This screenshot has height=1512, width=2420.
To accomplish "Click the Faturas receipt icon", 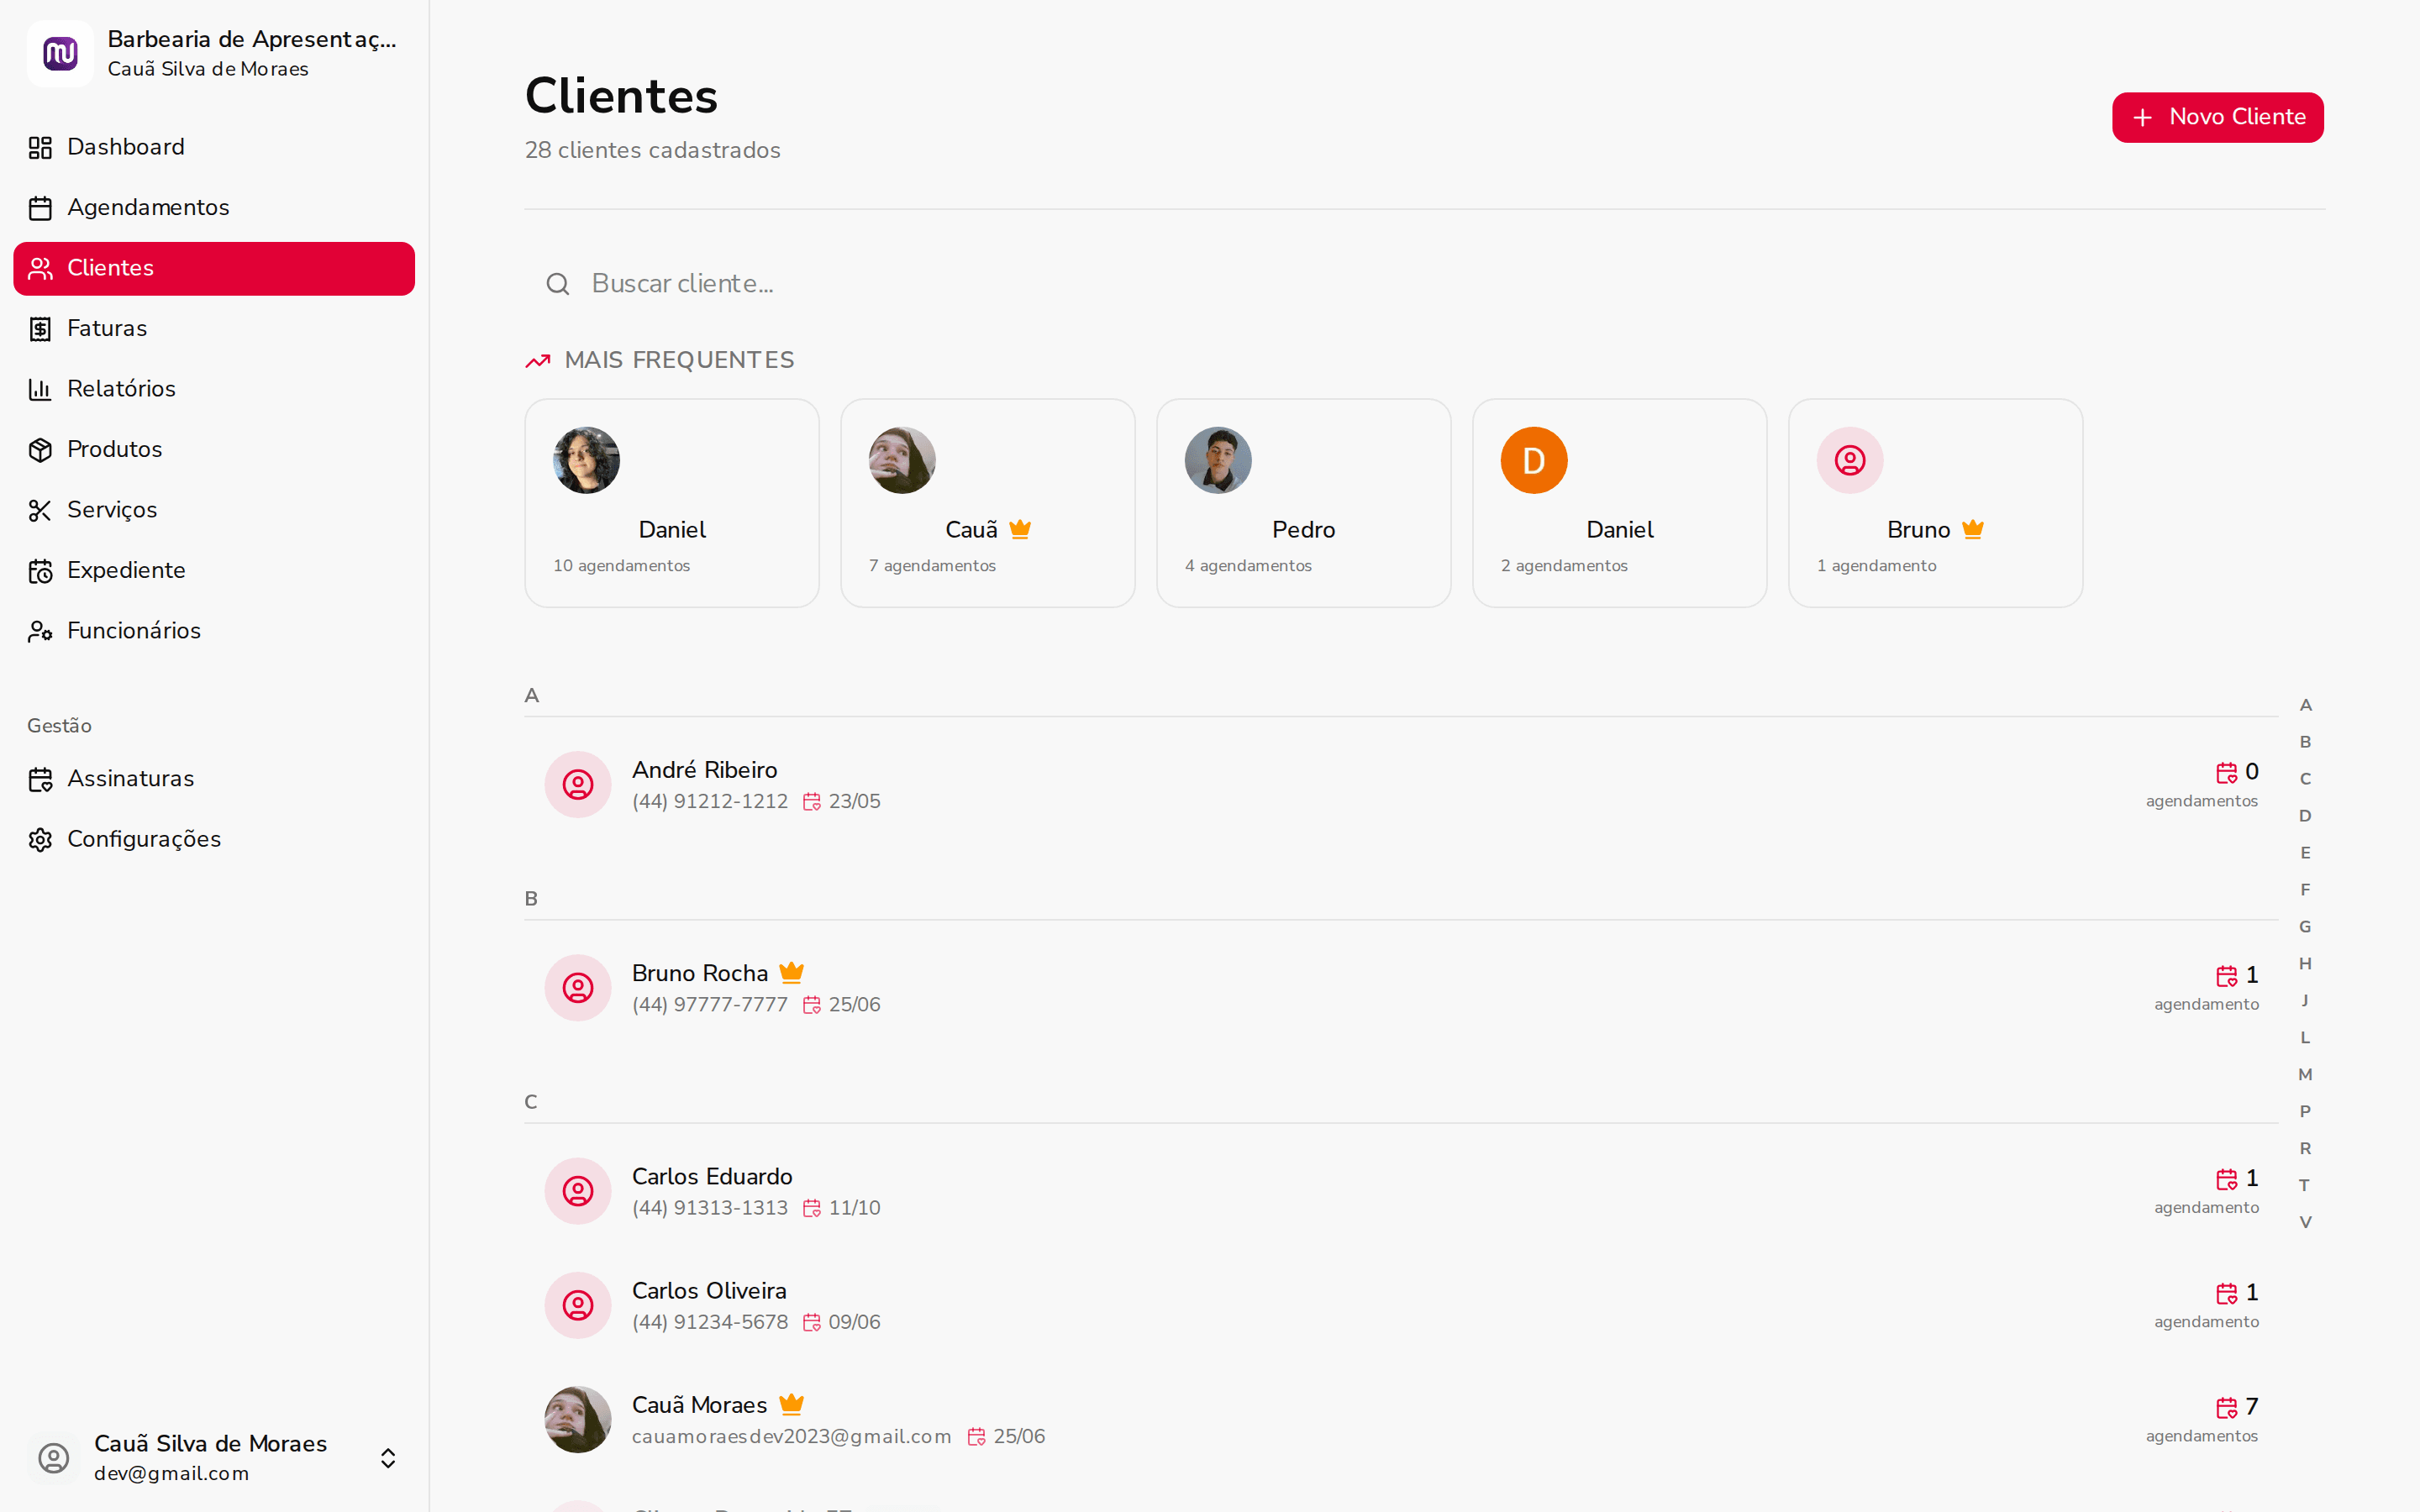I will [40, 329].
